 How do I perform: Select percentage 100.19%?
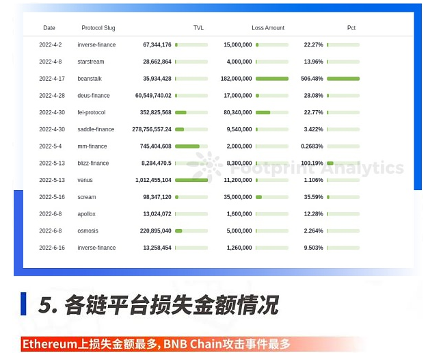pos(312,164)
